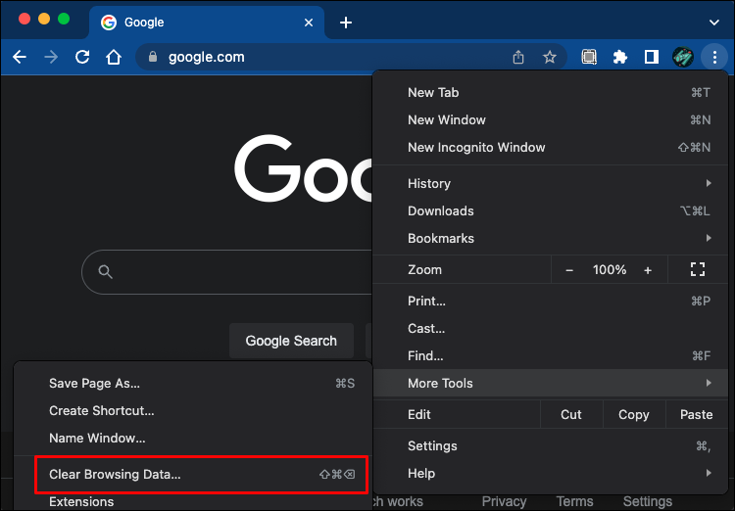Viewport: 735px width, 511px height.
Task: Open the share page icon in address bar
Action: (x=518, y=58)
